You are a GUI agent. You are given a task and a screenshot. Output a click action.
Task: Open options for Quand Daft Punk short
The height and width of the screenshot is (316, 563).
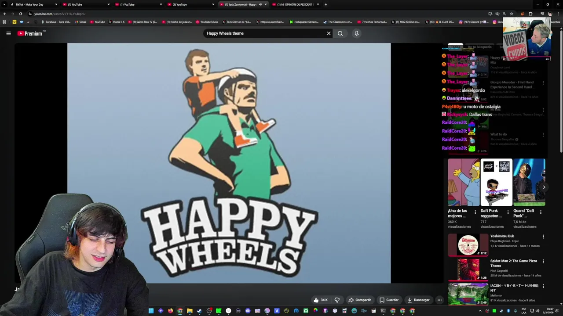pyautogui.click(x=541, y=212)
